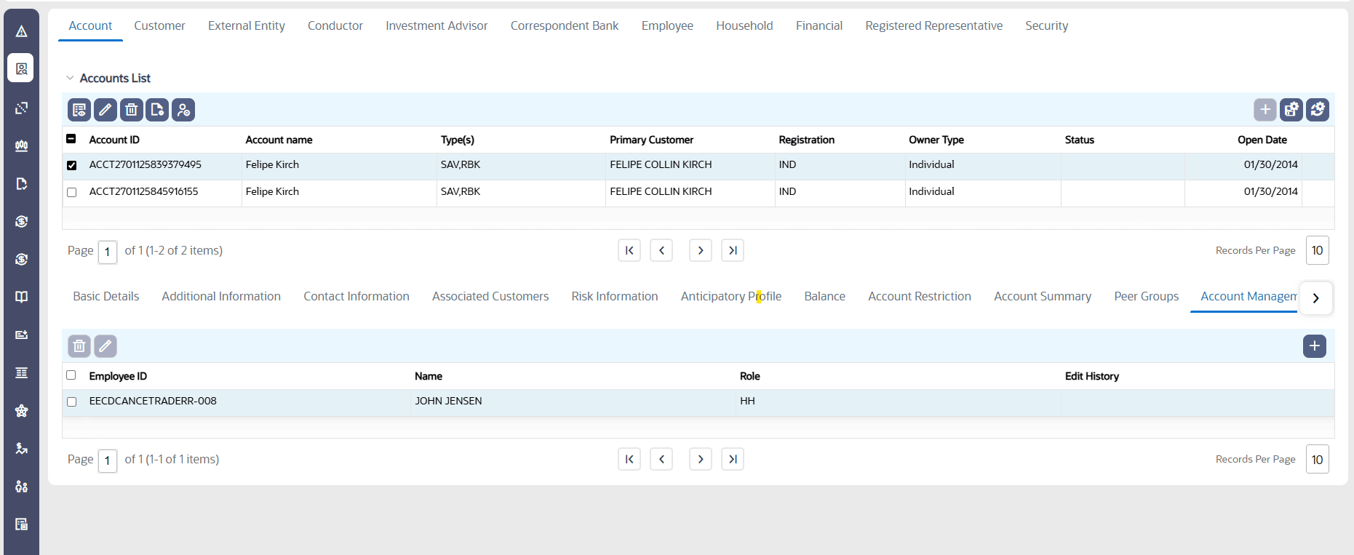Switch to the Customer tab
This screenshot has height=555, width=1354.
[159, 25]
